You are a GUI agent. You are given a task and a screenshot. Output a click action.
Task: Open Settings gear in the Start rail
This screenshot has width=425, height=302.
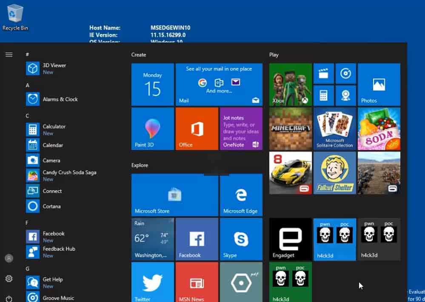coord(9,279)
